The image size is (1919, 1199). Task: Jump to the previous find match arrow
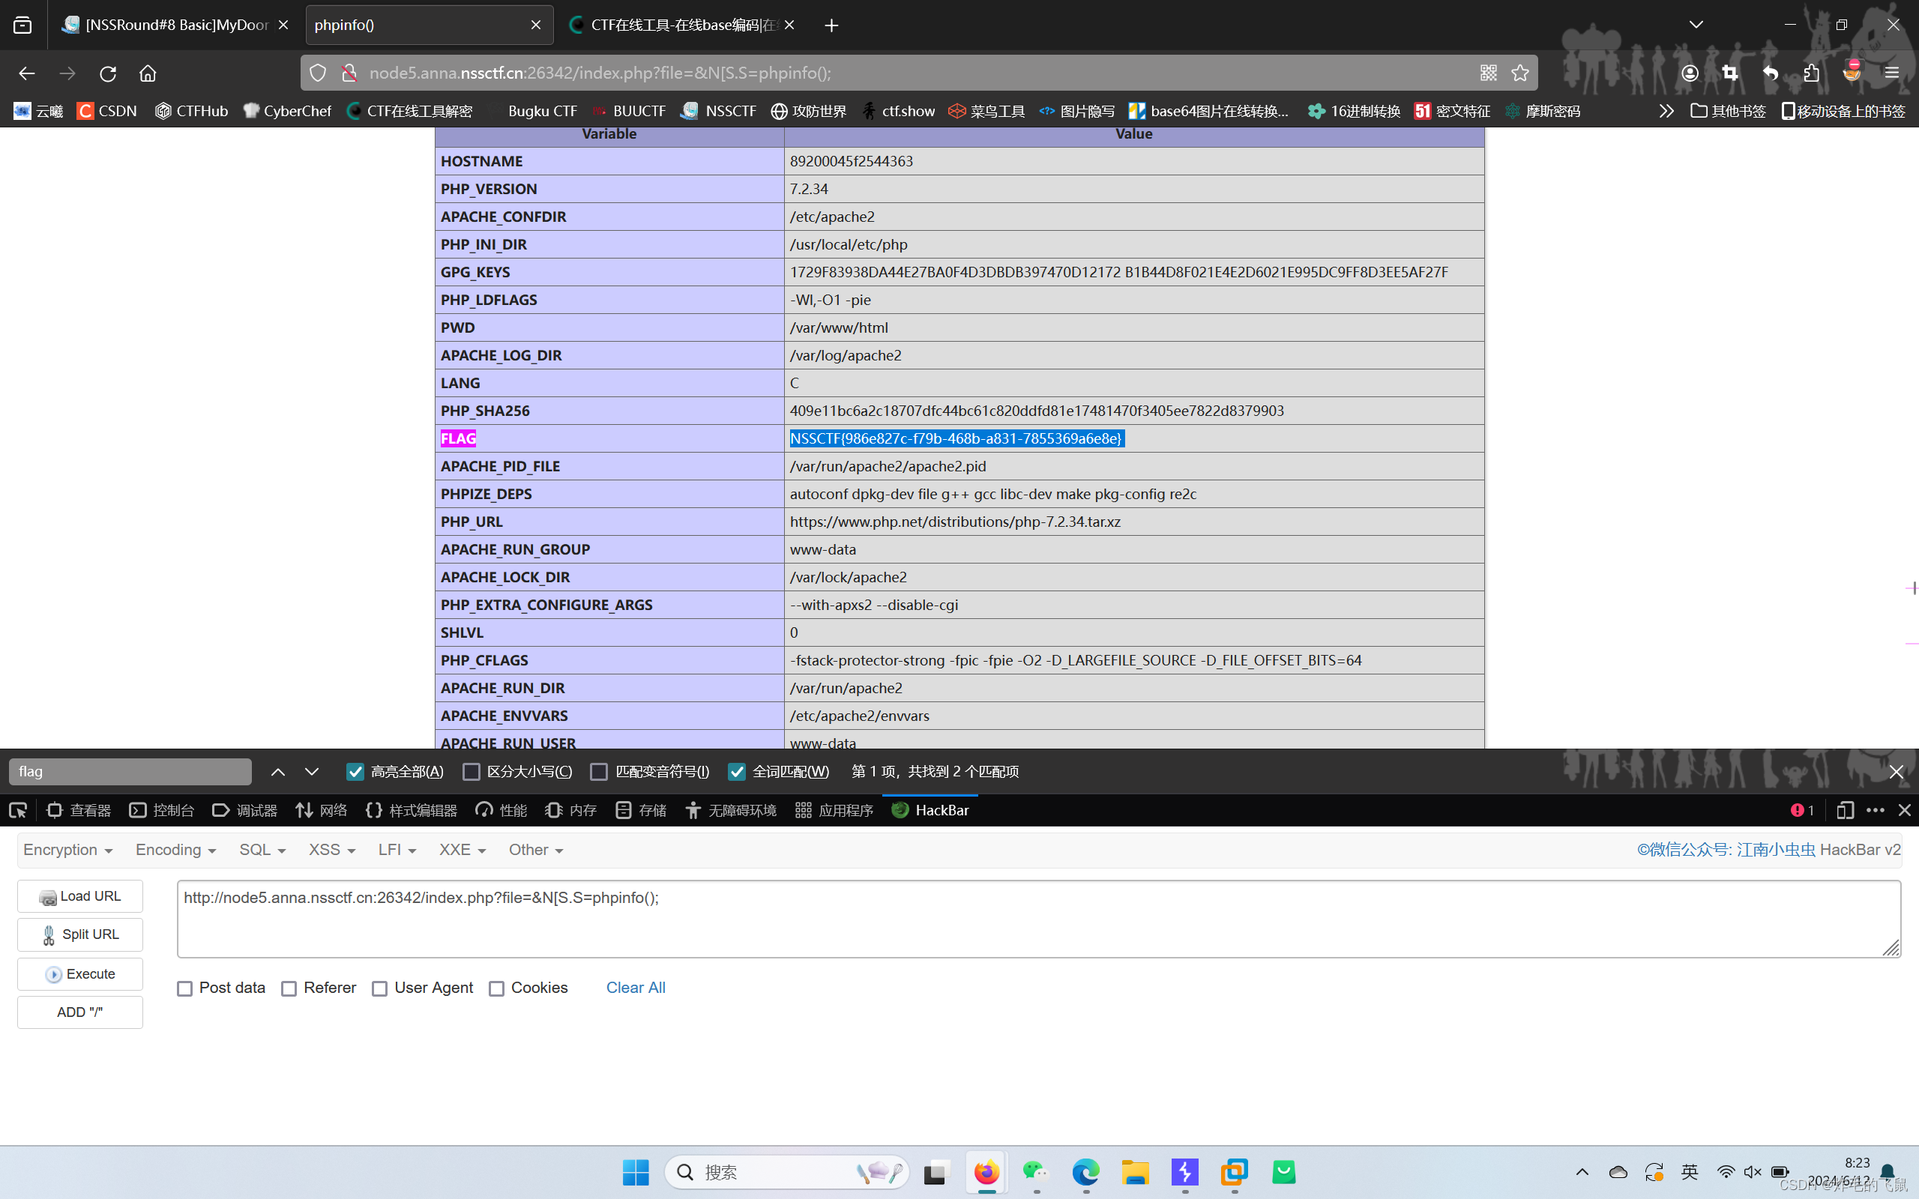pos(277,772)
